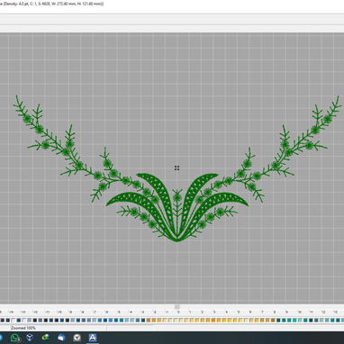The width and height of the screenshot is (344, 344).
Task: Click the Density title bar info text
Action: click(51, 4)
